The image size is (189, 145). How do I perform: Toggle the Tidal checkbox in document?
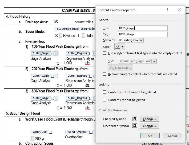(80, 36)
